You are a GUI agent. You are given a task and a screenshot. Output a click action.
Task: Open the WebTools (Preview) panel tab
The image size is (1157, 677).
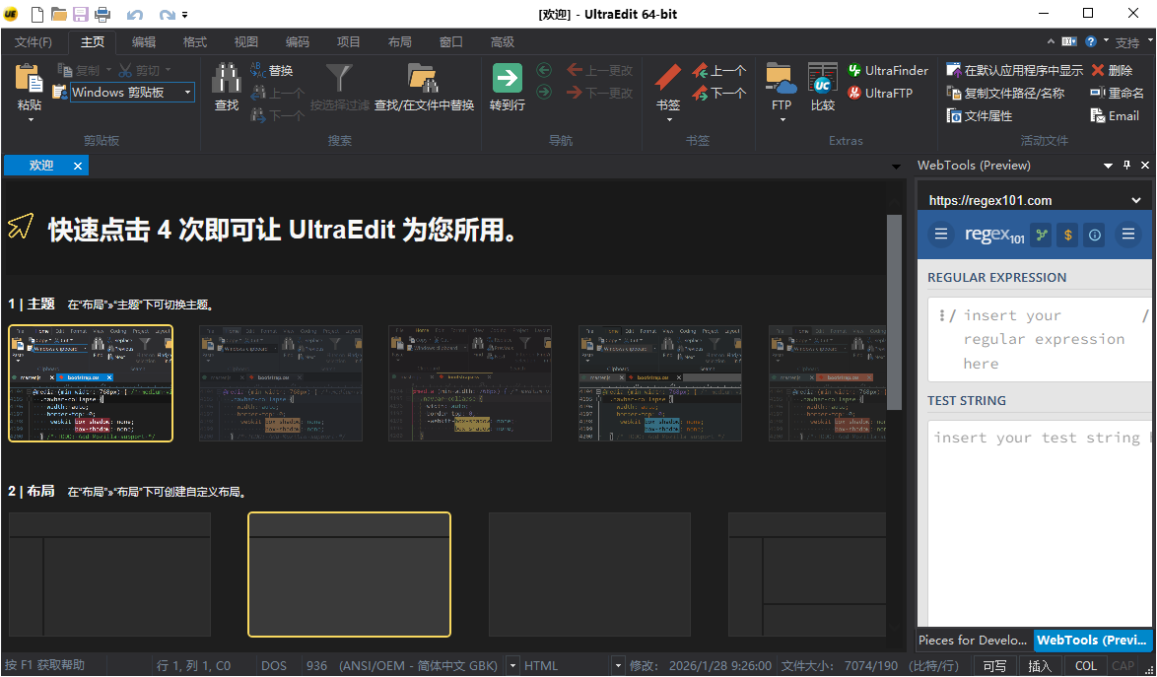[1090, 640]
